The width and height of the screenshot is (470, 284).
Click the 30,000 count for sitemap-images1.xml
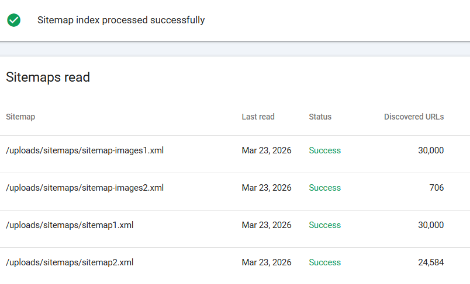point(431,150)
